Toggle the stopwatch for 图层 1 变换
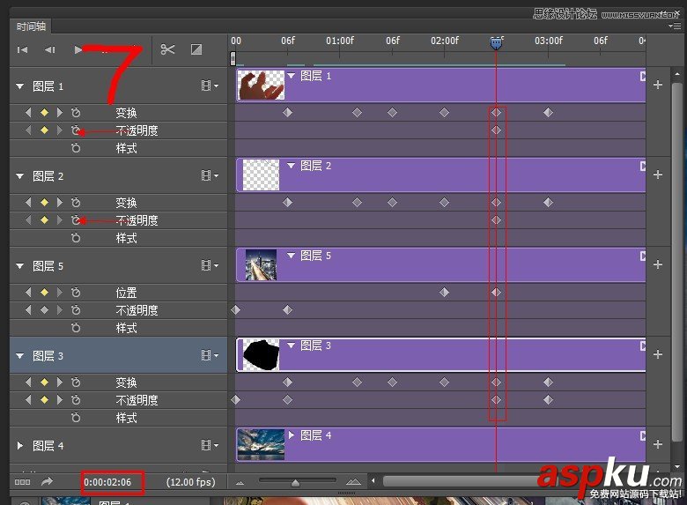The height and width of the screenshot is (505, 687). 76,113
